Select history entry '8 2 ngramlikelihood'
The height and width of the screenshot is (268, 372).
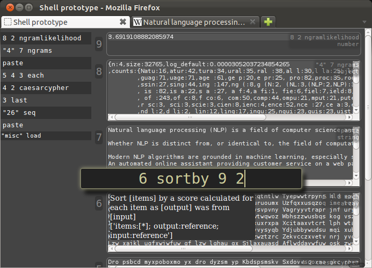coord(46,38)
